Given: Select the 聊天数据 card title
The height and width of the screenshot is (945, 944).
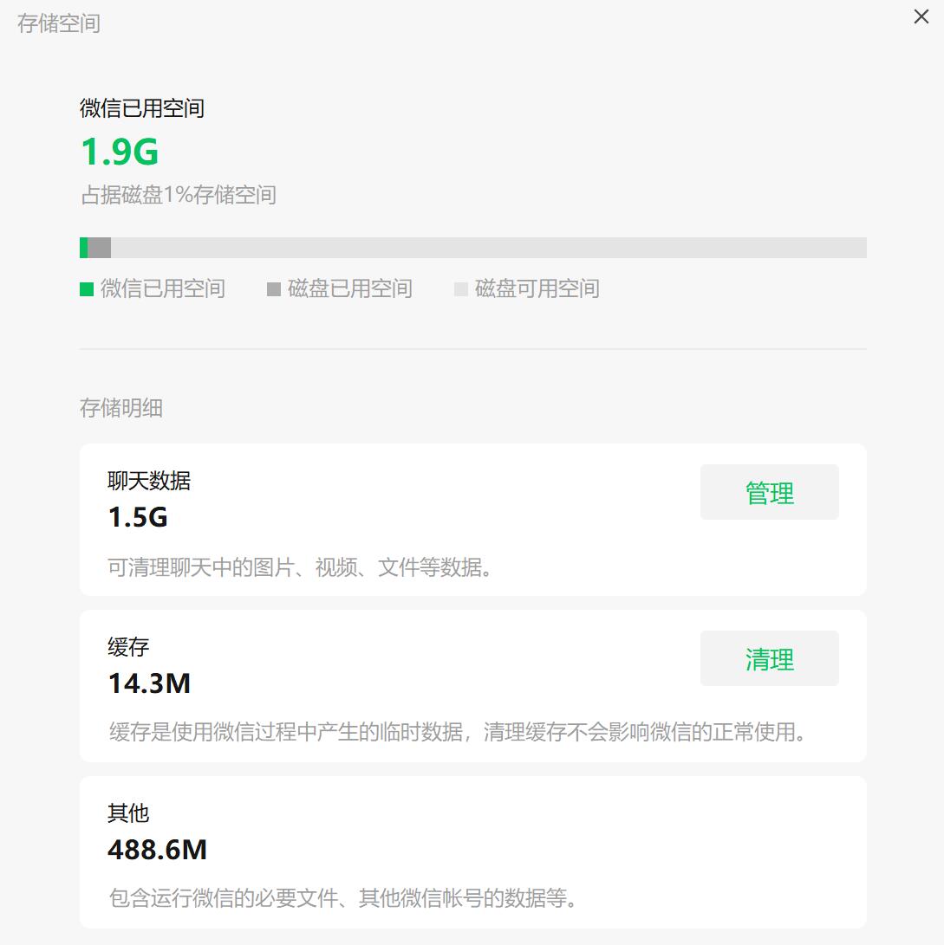Looking at the screenshot, I should click(149, 481).
